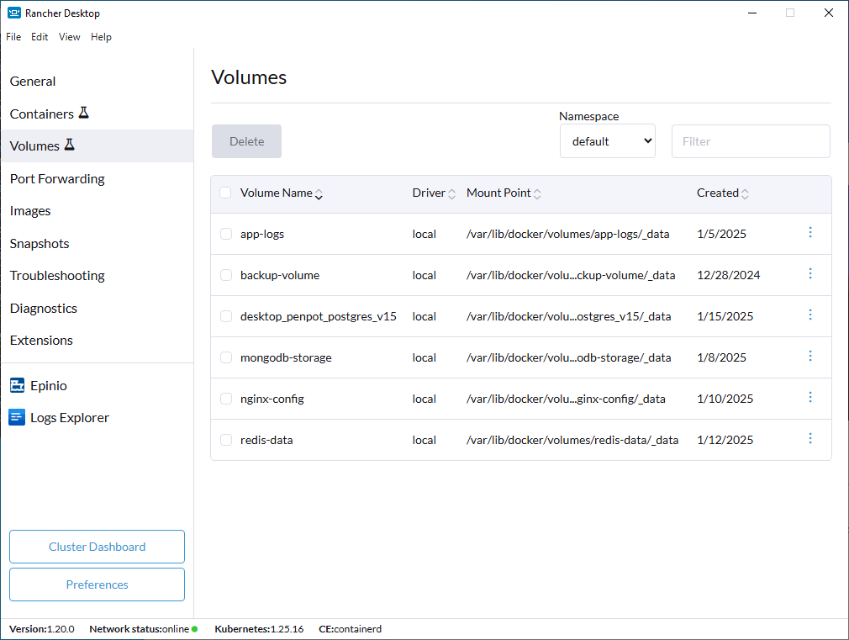Sort by the Created column arrows
Screen dimensions: 849x640
[x=745, y=193]
